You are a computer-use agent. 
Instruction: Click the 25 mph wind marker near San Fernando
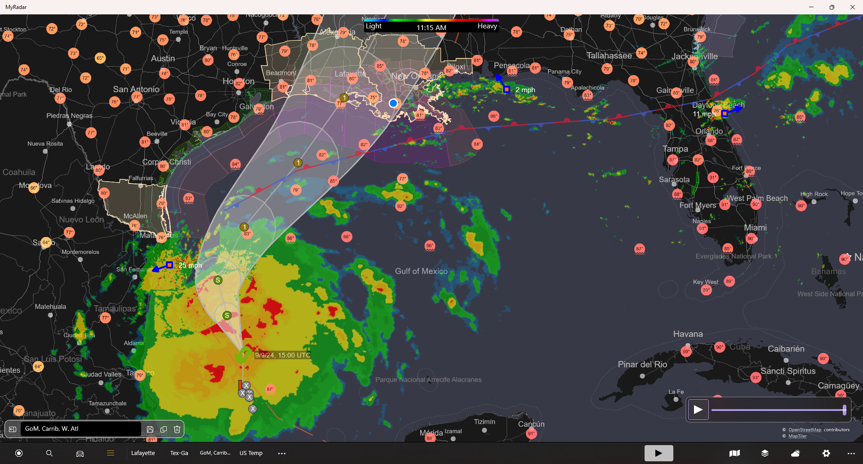coord(169,265)
